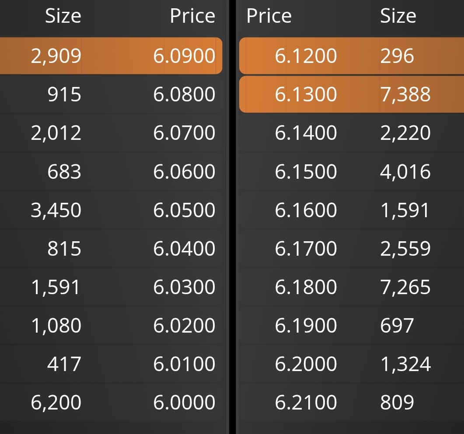Screen dimensions: 464x434
Task: Select the ask row priced 6.1400
Action: point(352,133)
